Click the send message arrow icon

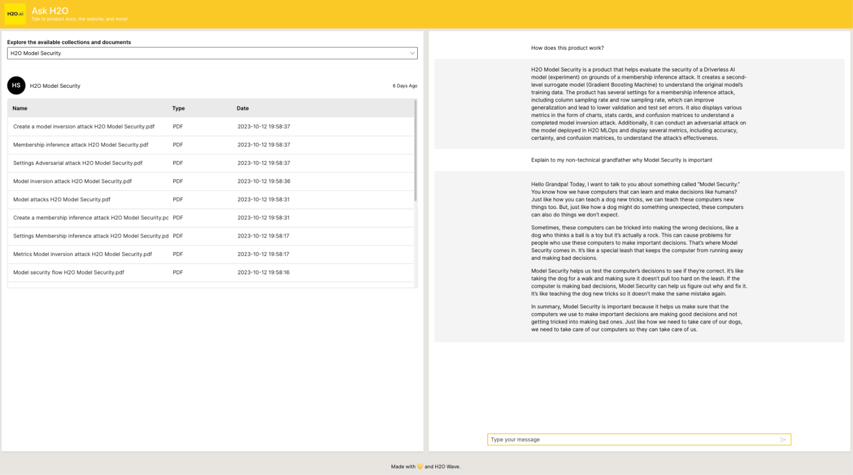tap(783, 440)
